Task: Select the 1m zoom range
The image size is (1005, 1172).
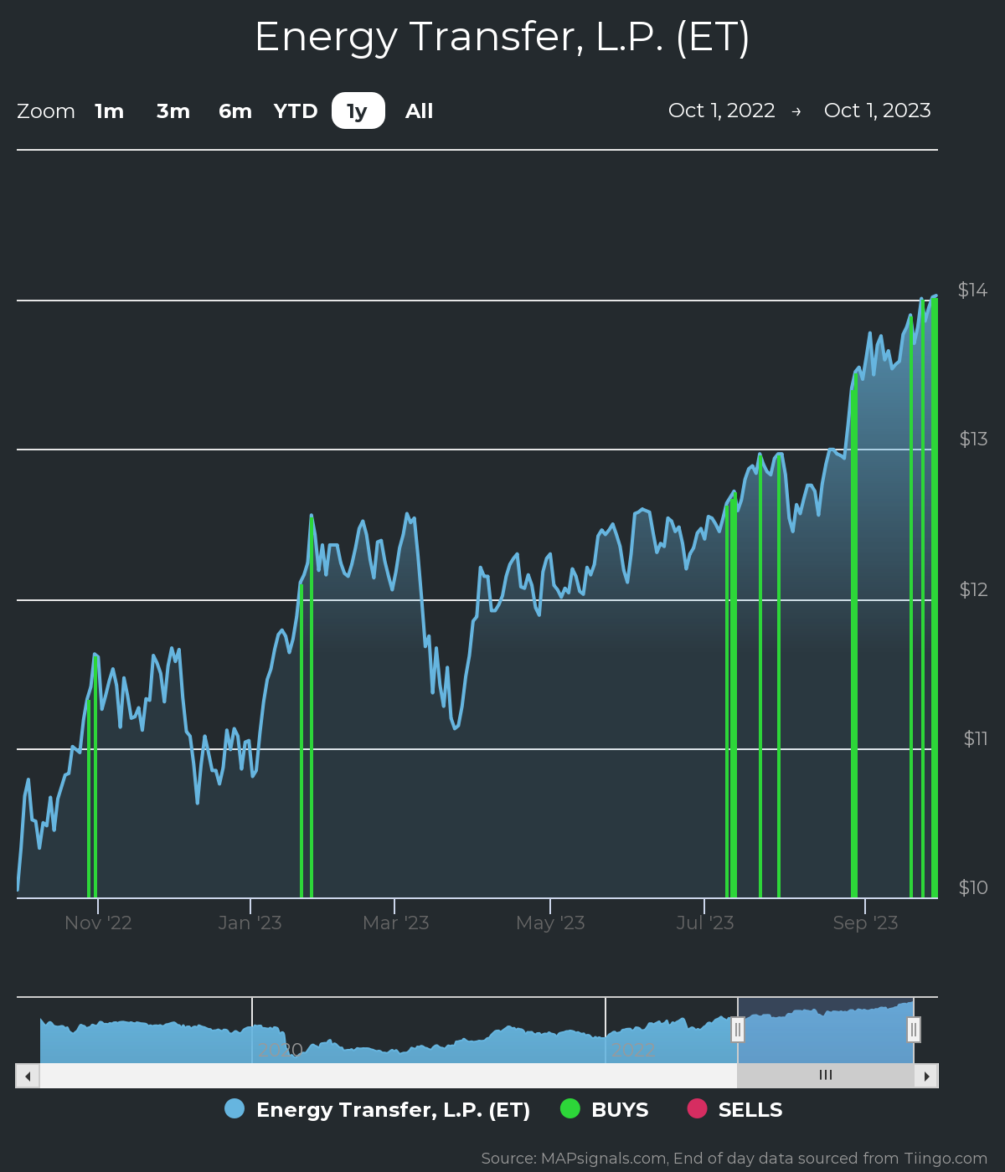Action: (x=110, y=111)
